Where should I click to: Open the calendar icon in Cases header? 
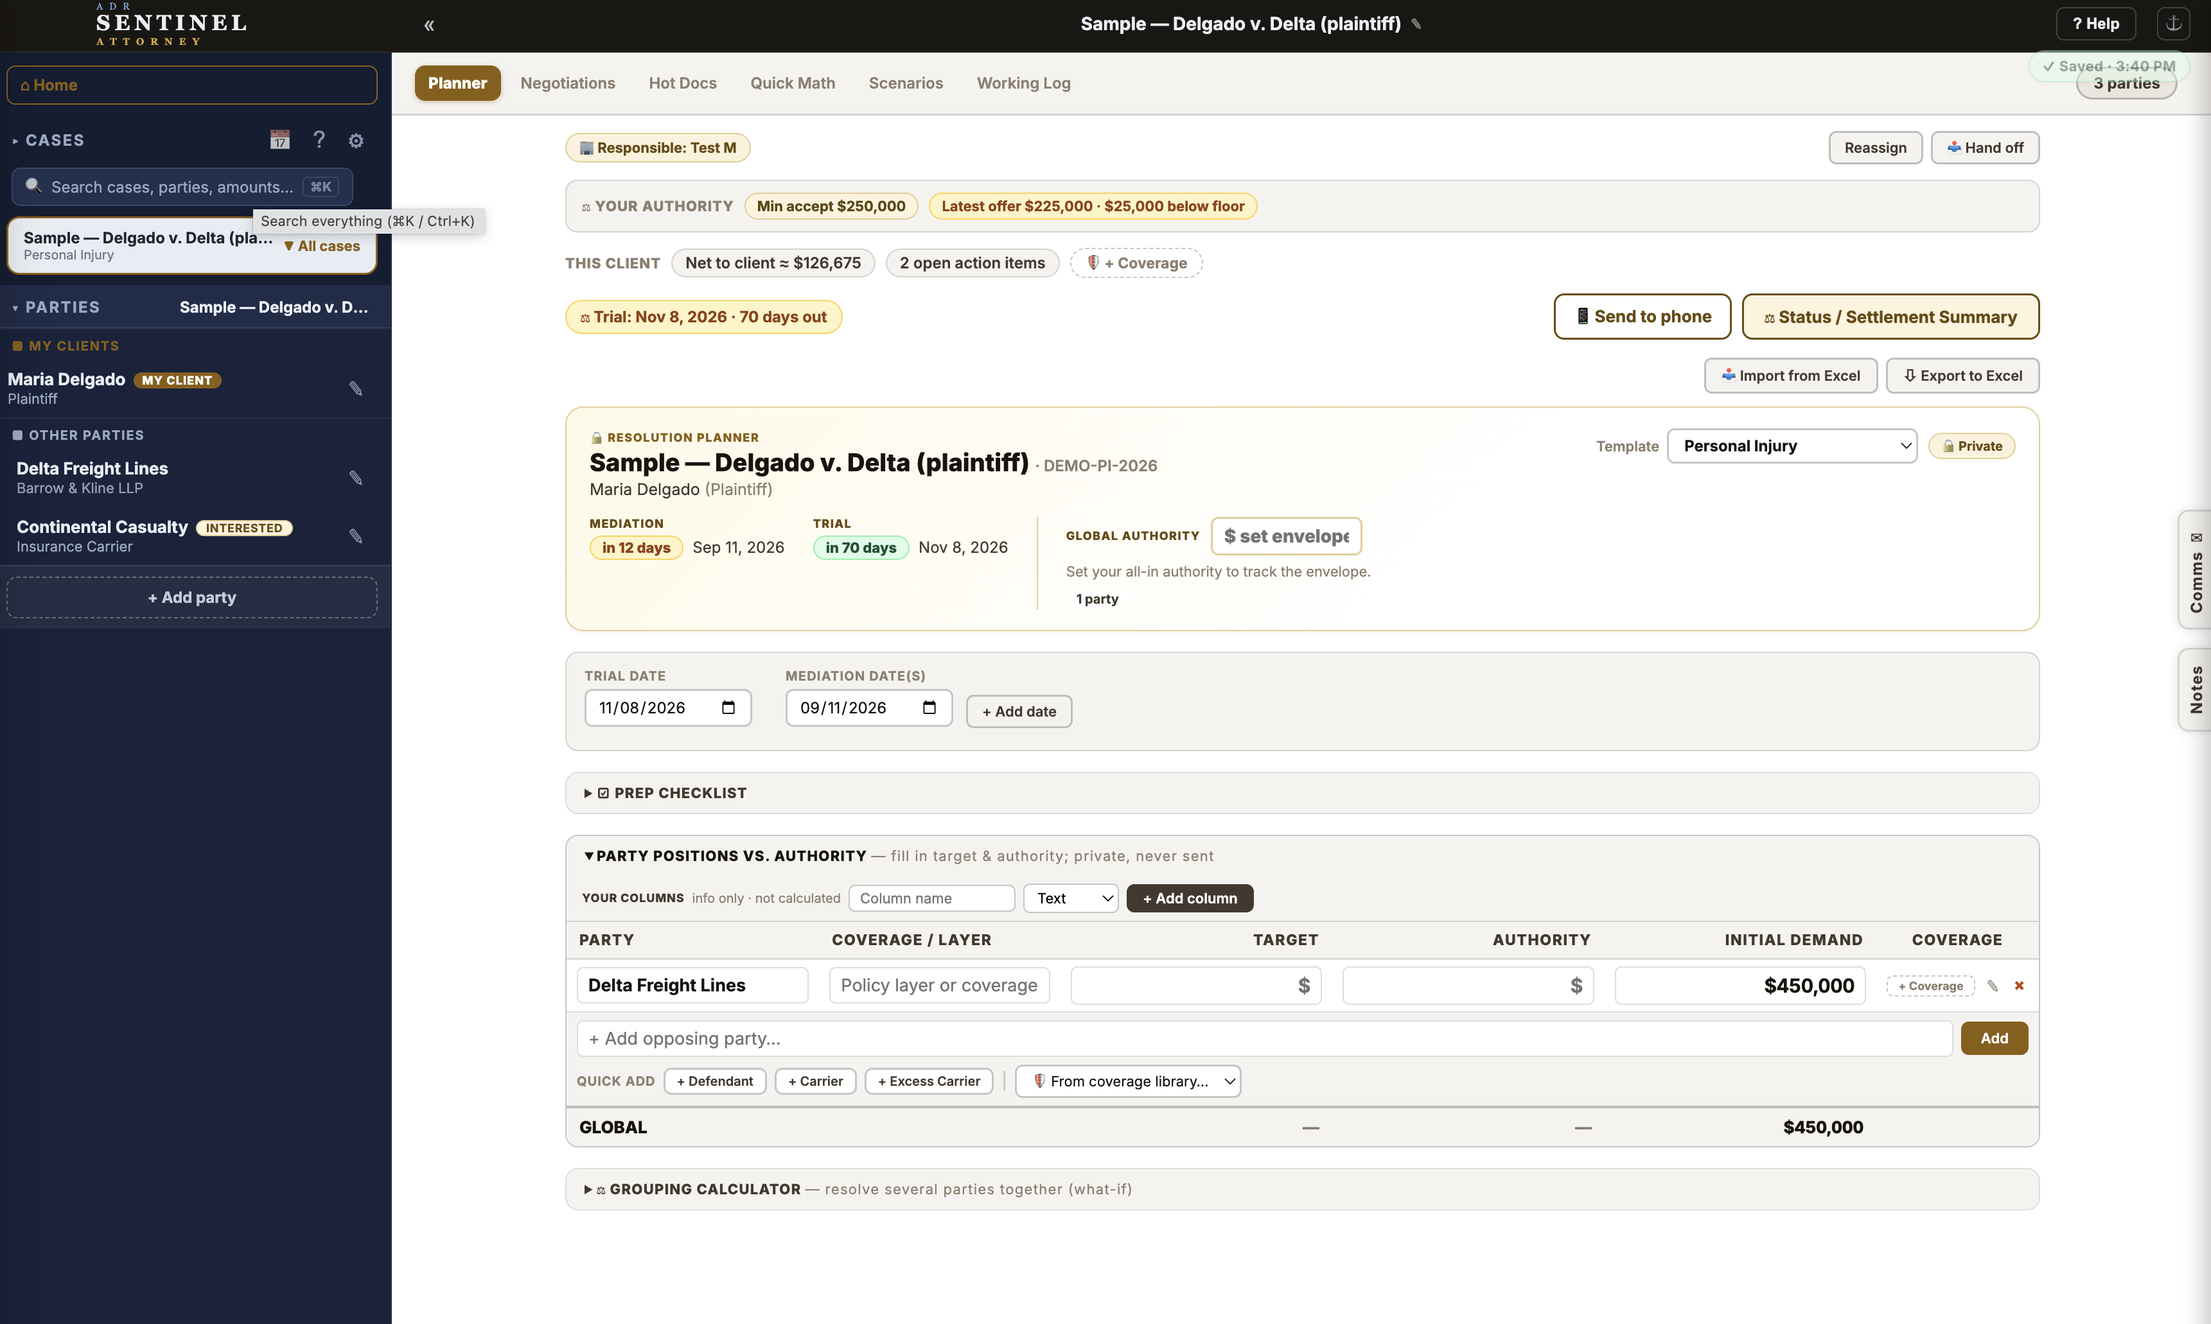tap(280, 140)
